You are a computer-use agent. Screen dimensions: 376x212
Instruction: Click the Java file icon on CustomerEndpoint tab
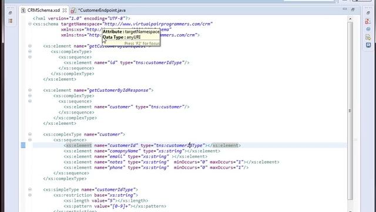pos(73,11)
